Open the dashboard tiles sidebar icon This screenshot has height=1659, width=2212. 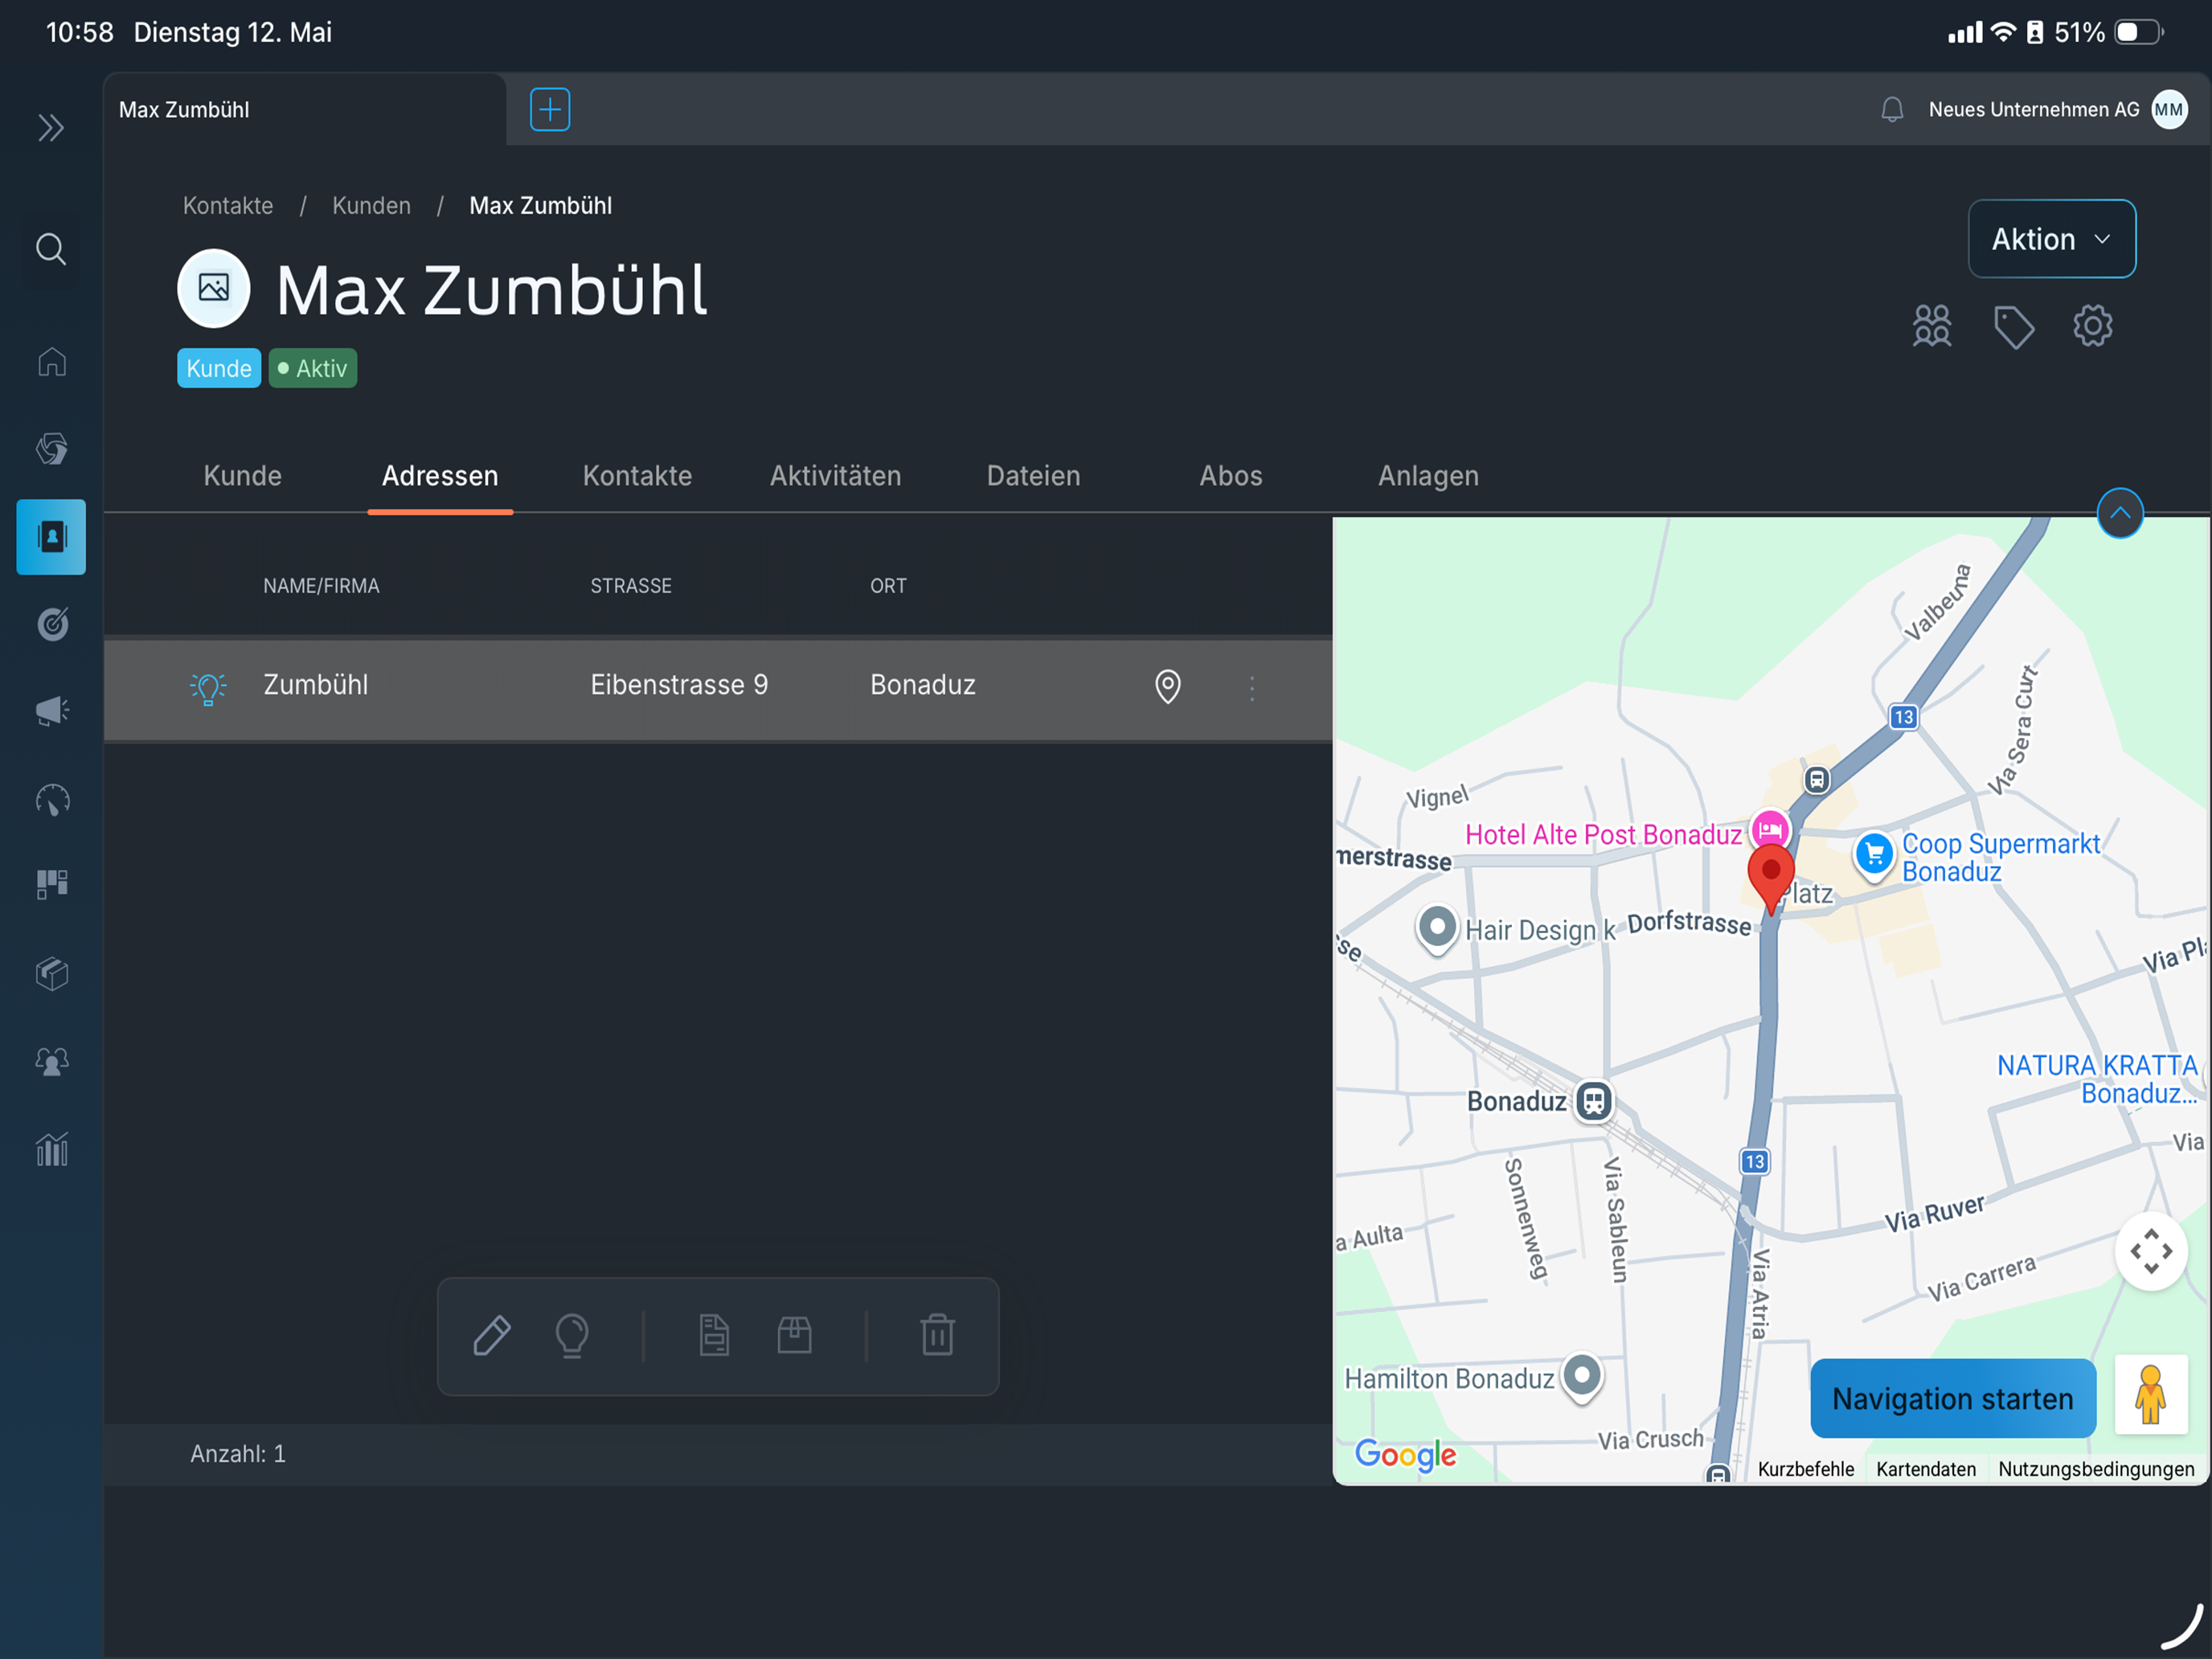click(52, 885)
